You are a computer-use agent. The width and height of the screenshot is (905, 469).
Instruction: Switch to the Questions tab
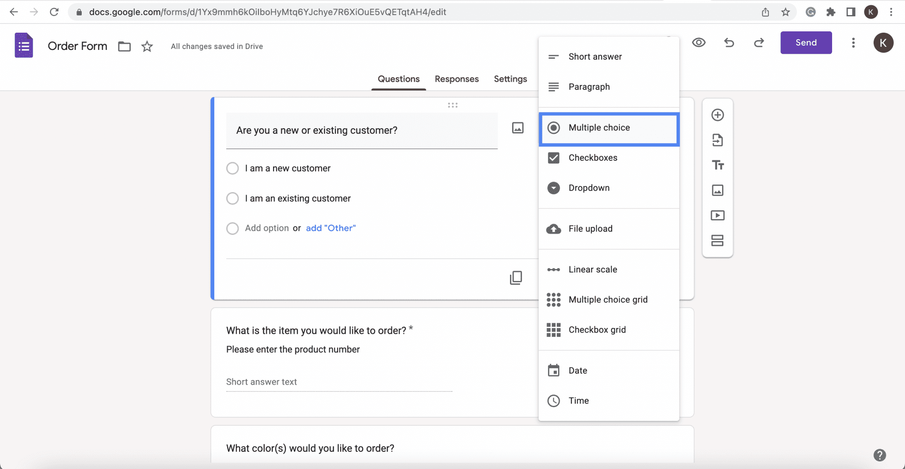coord(399,79)
